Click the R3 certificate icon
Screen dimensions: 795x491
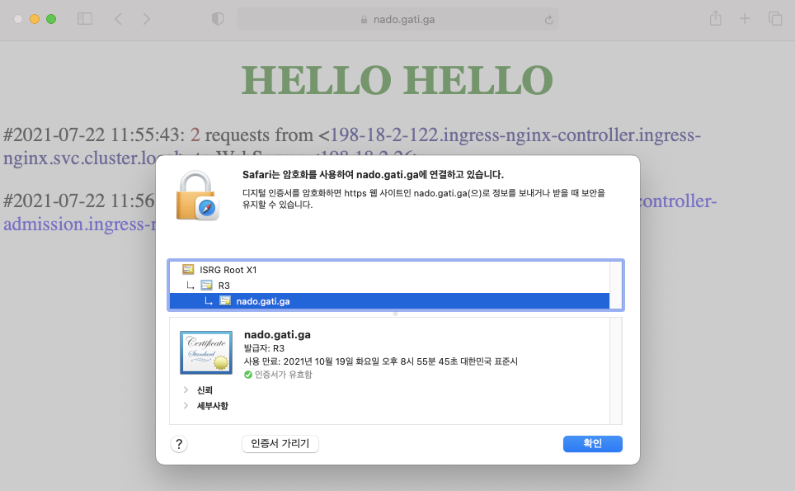click(x=206, y=285)
